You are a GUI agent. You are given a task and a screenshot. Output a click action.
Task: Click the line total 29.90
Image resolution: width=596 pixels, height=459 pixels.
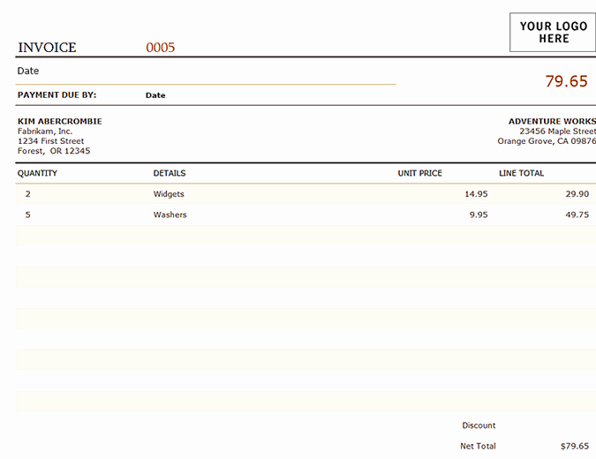click(577, 194)
